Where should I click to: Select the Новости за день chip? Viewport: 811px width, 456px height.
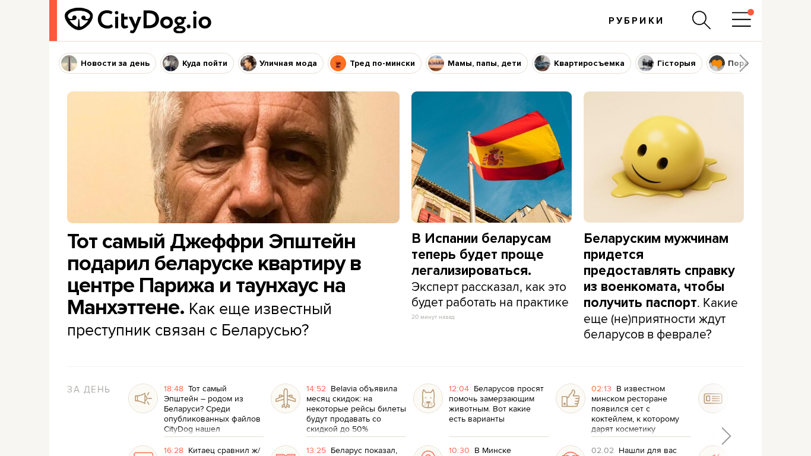[x=107, y=63]
